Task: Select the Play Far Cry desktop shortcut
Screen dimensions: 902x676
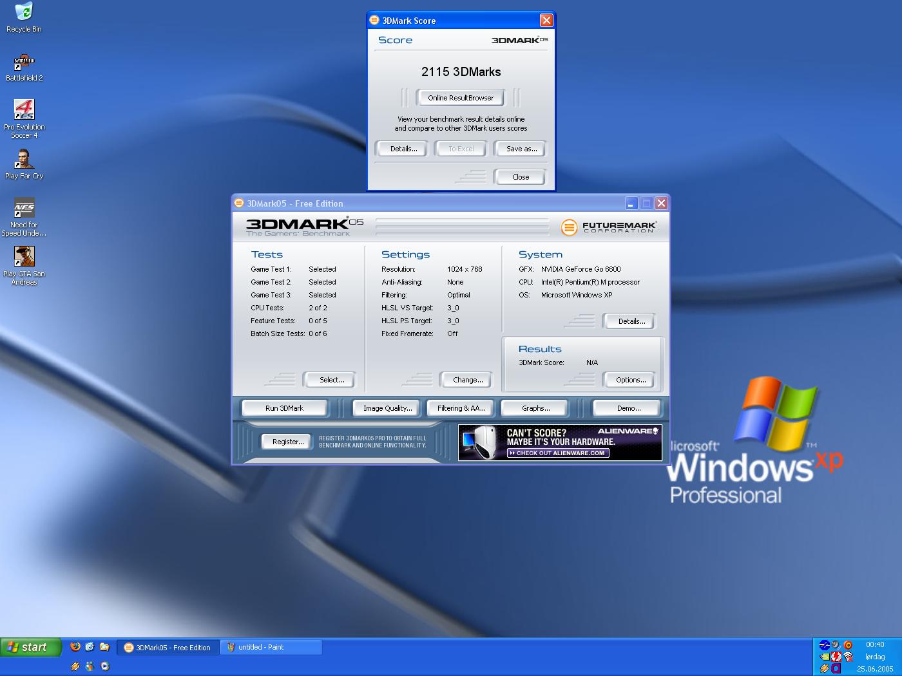Action: [24, 164]
